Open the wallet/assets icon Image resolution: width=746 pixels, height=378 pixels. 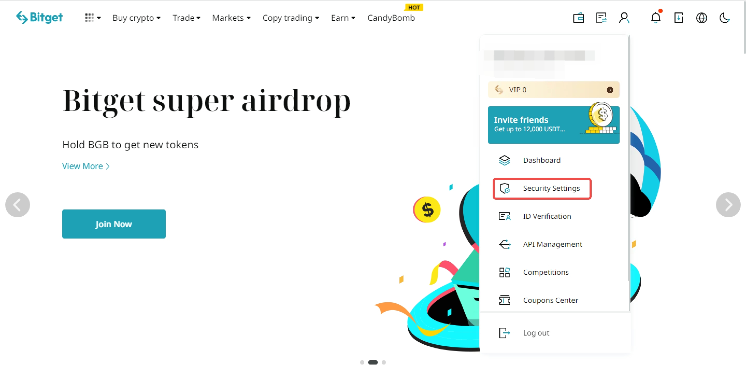(x=578, y=18)
